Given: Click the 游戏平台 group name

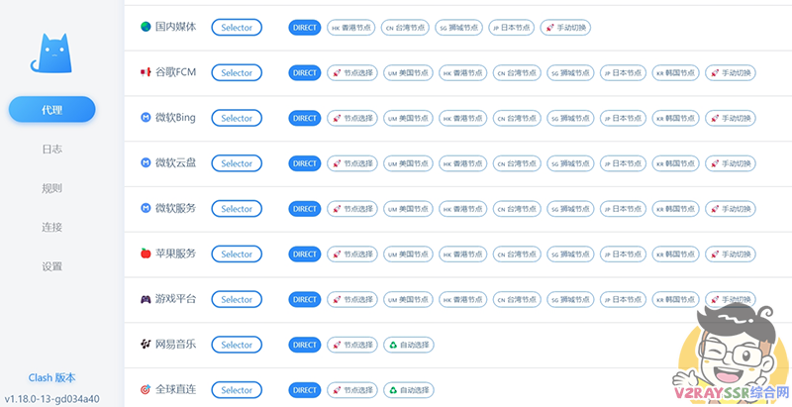Looking at the screenshot, I should tap(175, 299).
